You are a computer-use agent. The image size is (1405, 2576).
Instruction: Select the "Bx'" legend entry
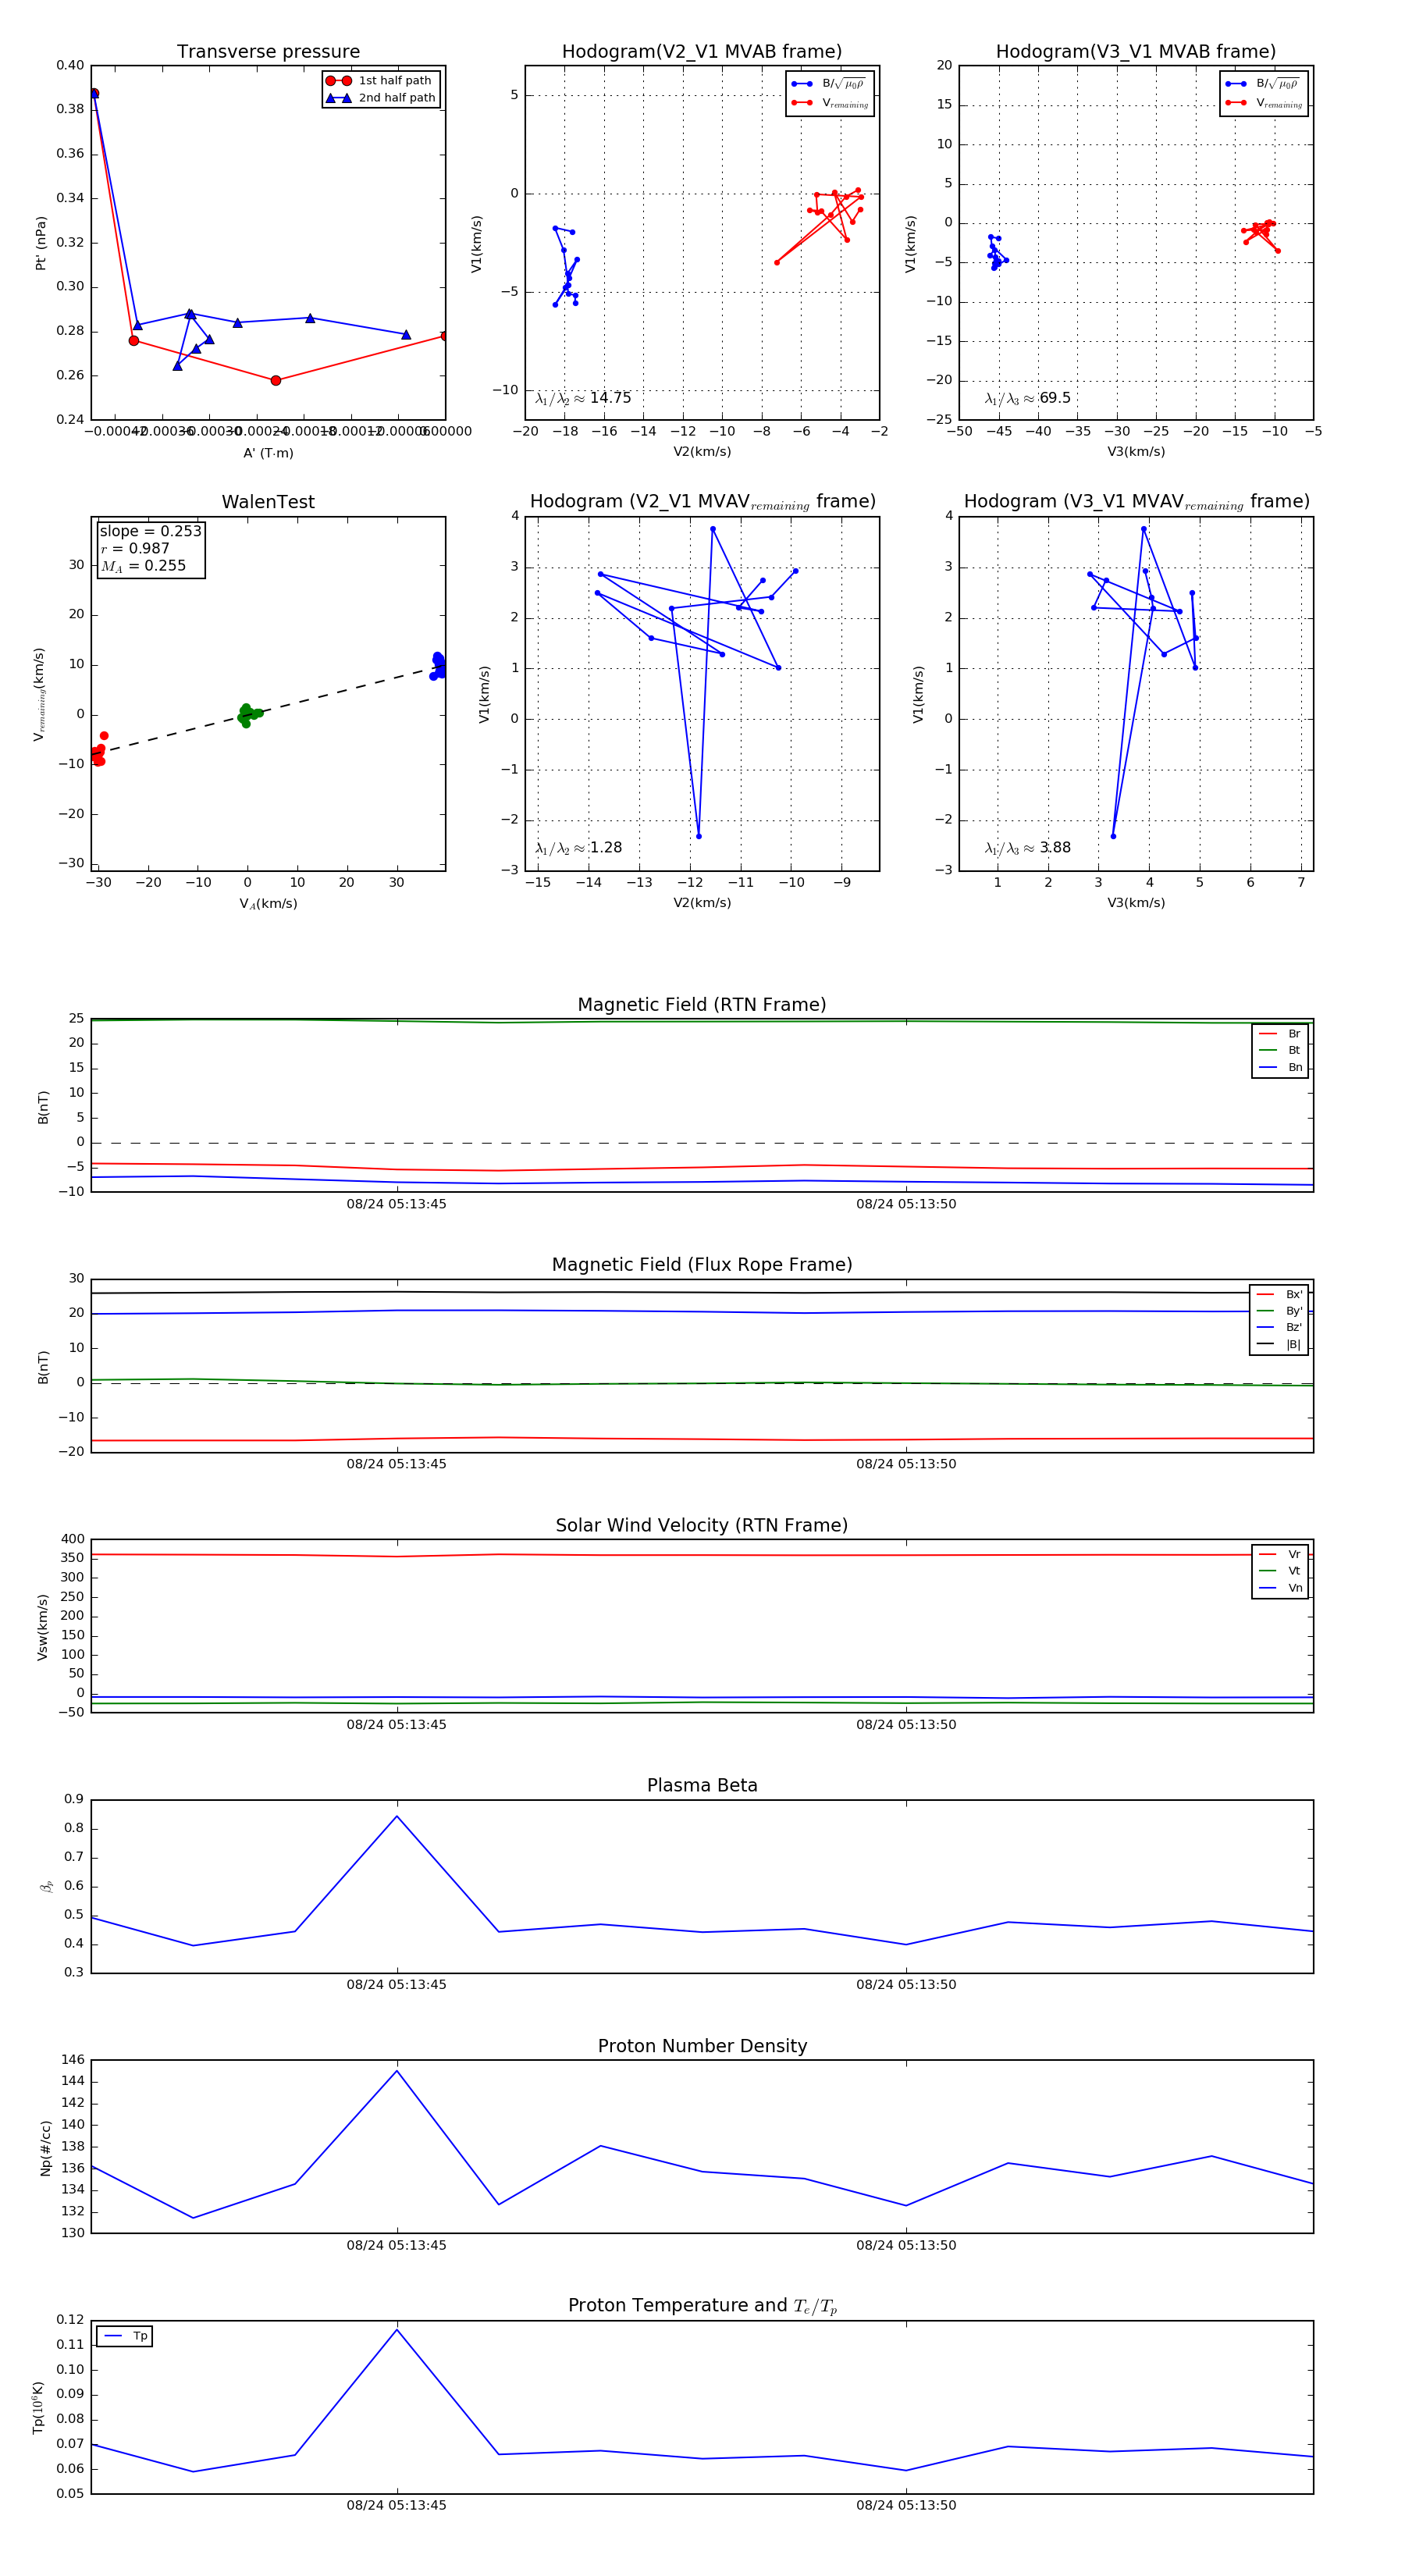[1279, 1295]
